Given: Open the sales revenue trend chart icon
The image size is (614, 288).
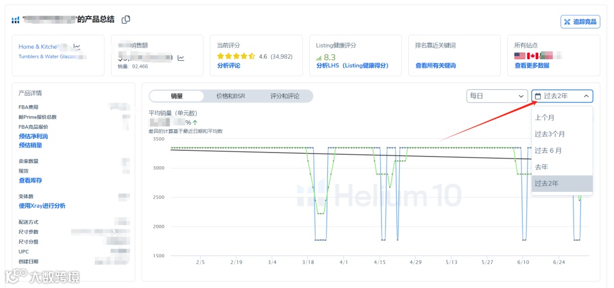Looking at the screenshot, I should click(181, 57).
